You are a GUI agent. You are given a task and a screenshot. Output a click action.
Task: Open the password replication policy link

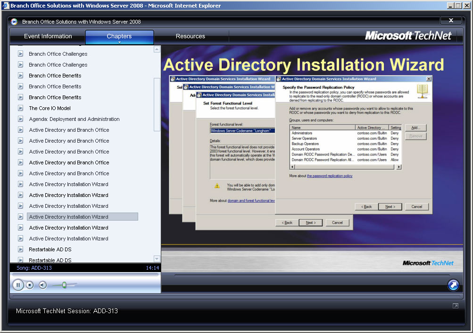point(330,176)
